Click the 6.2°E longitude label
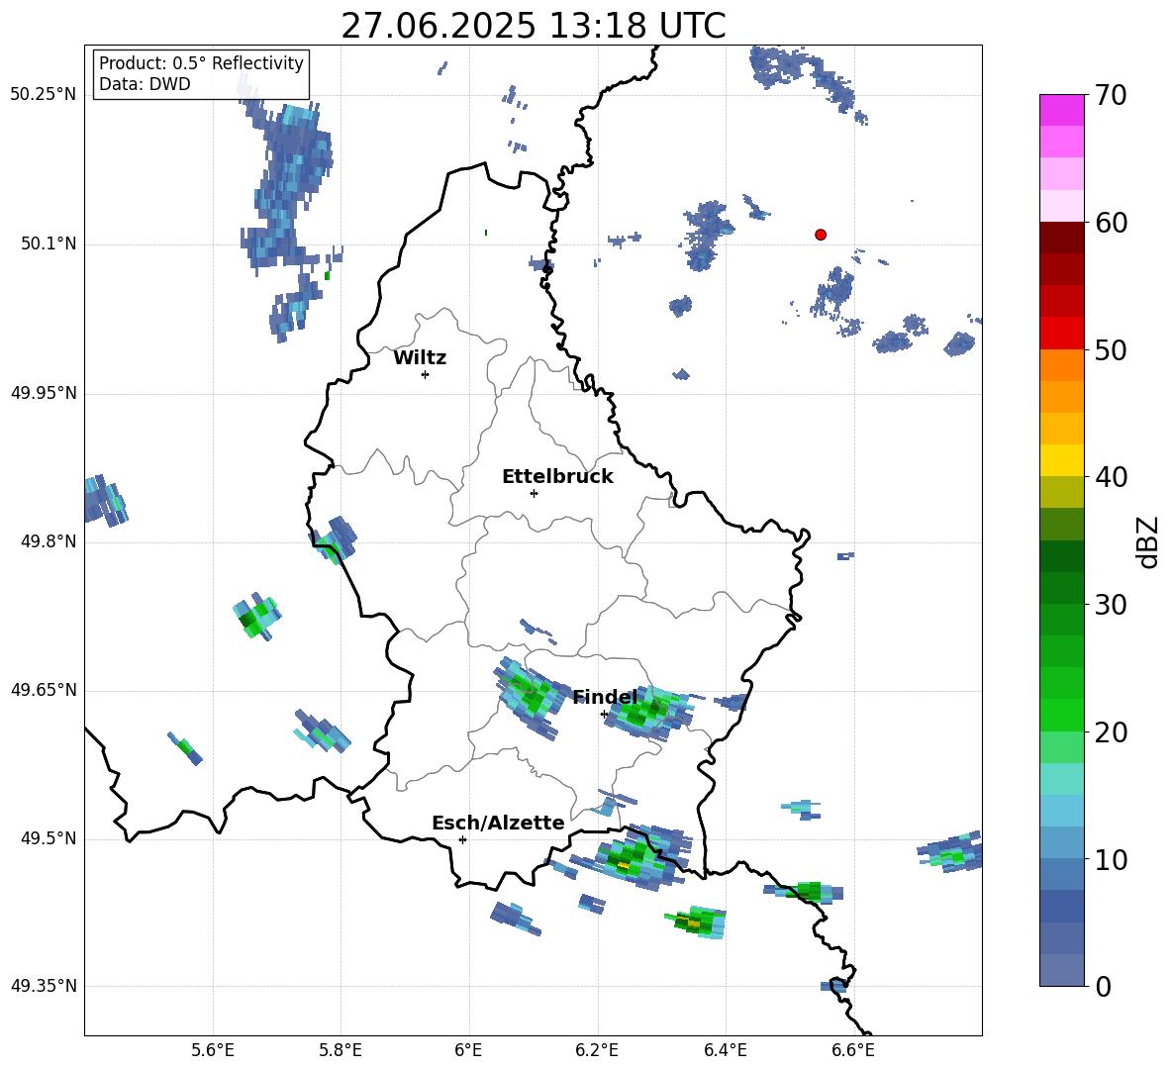 pos(597,1050)
